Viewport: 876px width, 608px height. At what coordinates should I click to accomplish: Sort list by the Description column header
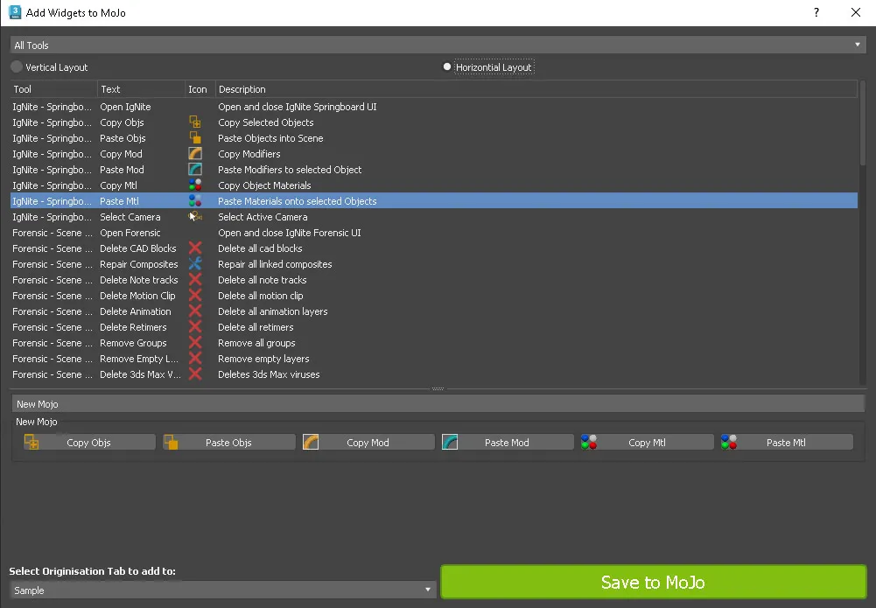click(x=536, y=88)
